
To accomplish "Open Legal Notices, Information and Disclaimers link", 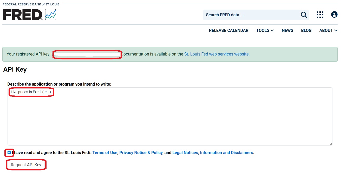I will click(x=213, y=153).
